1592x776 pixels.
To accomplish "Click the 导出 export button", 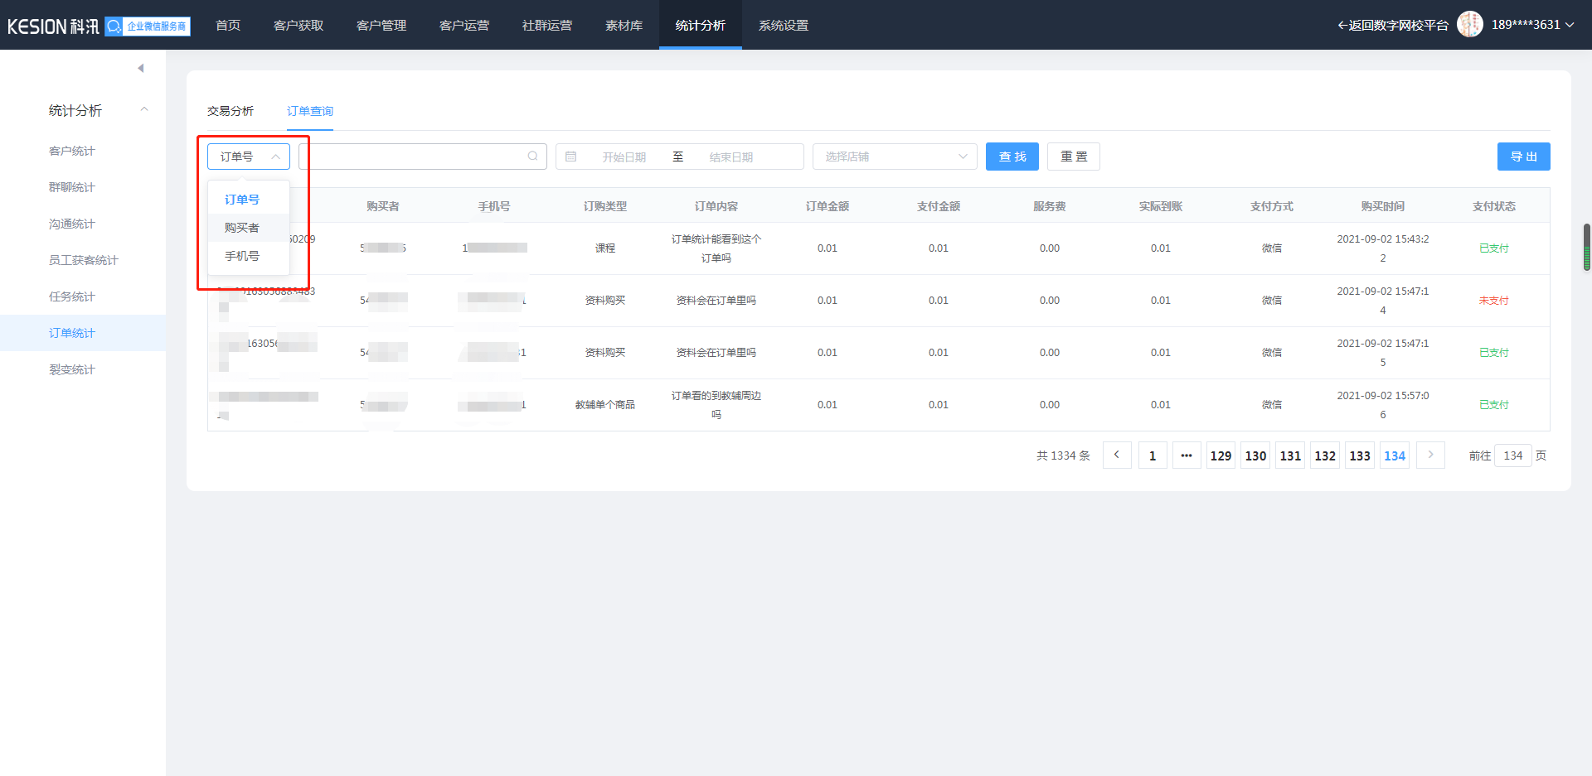I will [x=1523, y=157].
